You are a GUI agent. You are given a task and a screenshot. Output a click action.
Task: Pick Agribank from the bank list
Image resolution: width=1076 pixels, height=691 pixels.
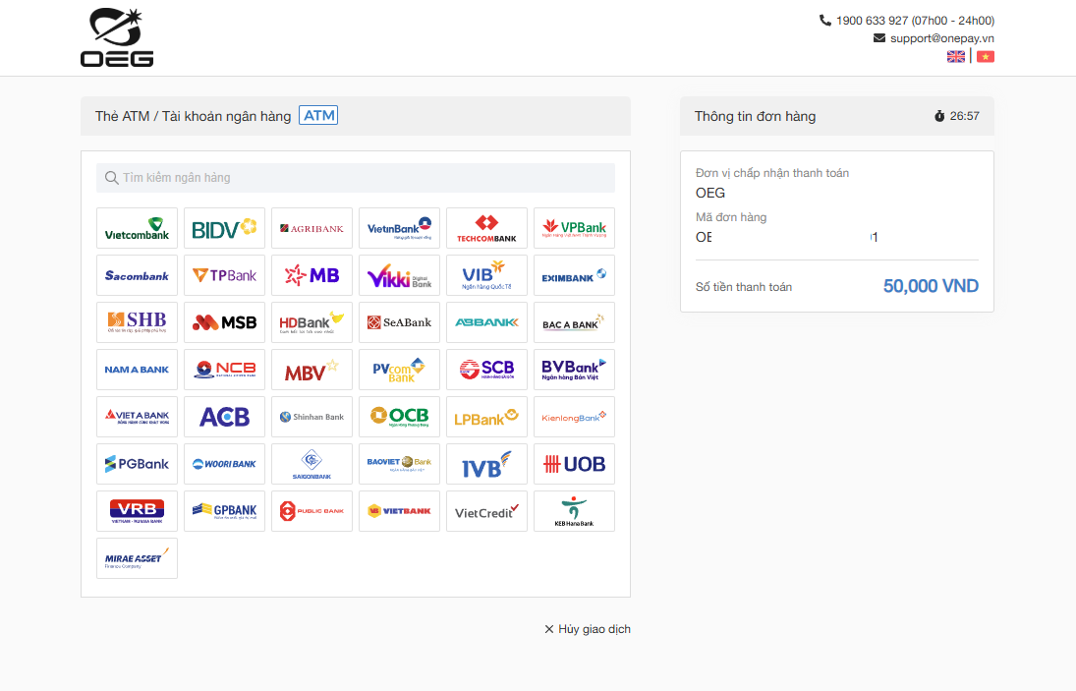(312, 228)
